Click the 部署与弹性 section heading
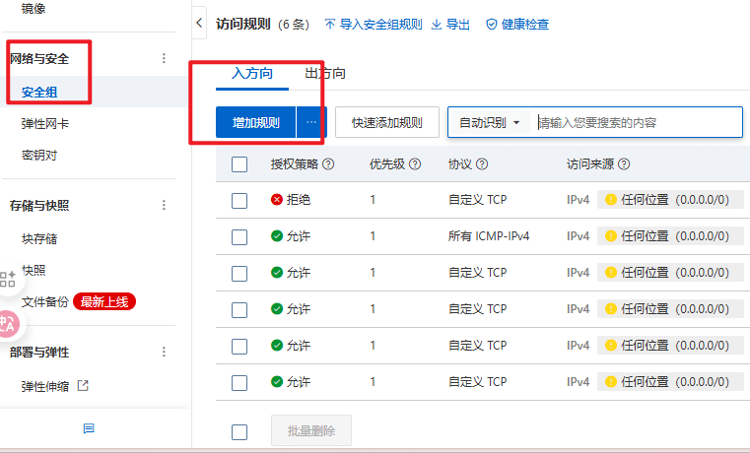Viewport: 750px width, 453px height. tap(39, 353)
